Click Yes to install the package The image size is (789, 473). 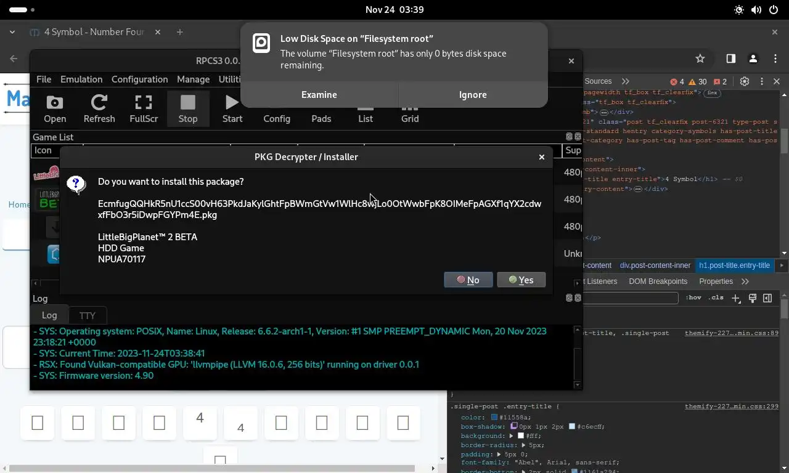point(521,280)
